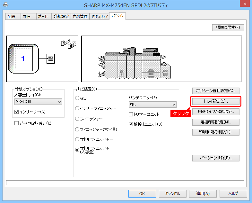Click the OK button to confirm
The height and width of the screenshot is (203, 252).
tap(142, 194)
